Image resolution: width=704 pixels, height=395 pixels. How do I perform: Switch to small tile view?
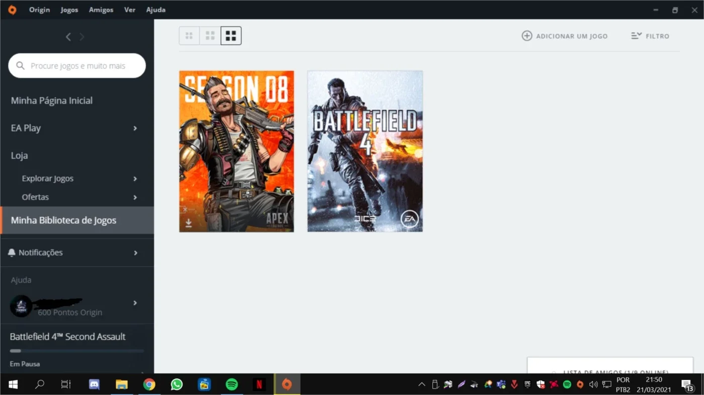point(189,36)
